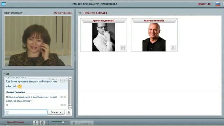Screen dimensions: 224x126
Task: Click the Привет, DL greeting link
Action: pos(204,4)
